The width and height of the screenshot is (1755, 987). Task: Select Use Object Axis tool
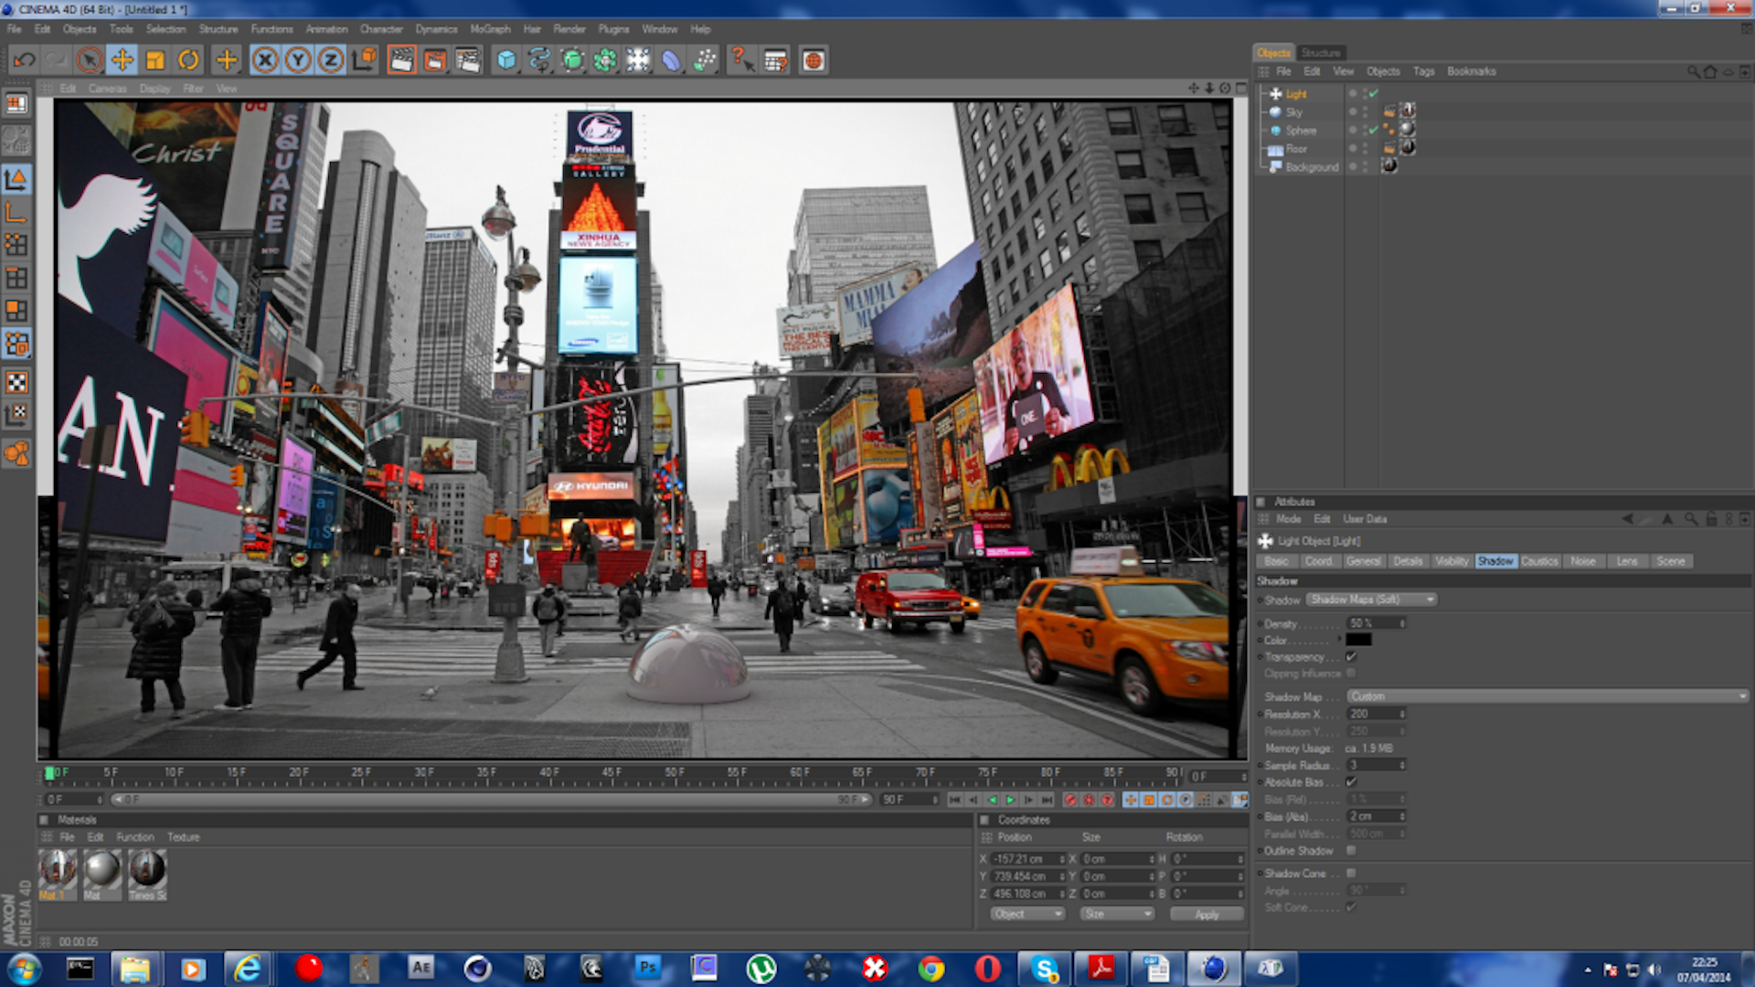point(16,212)
